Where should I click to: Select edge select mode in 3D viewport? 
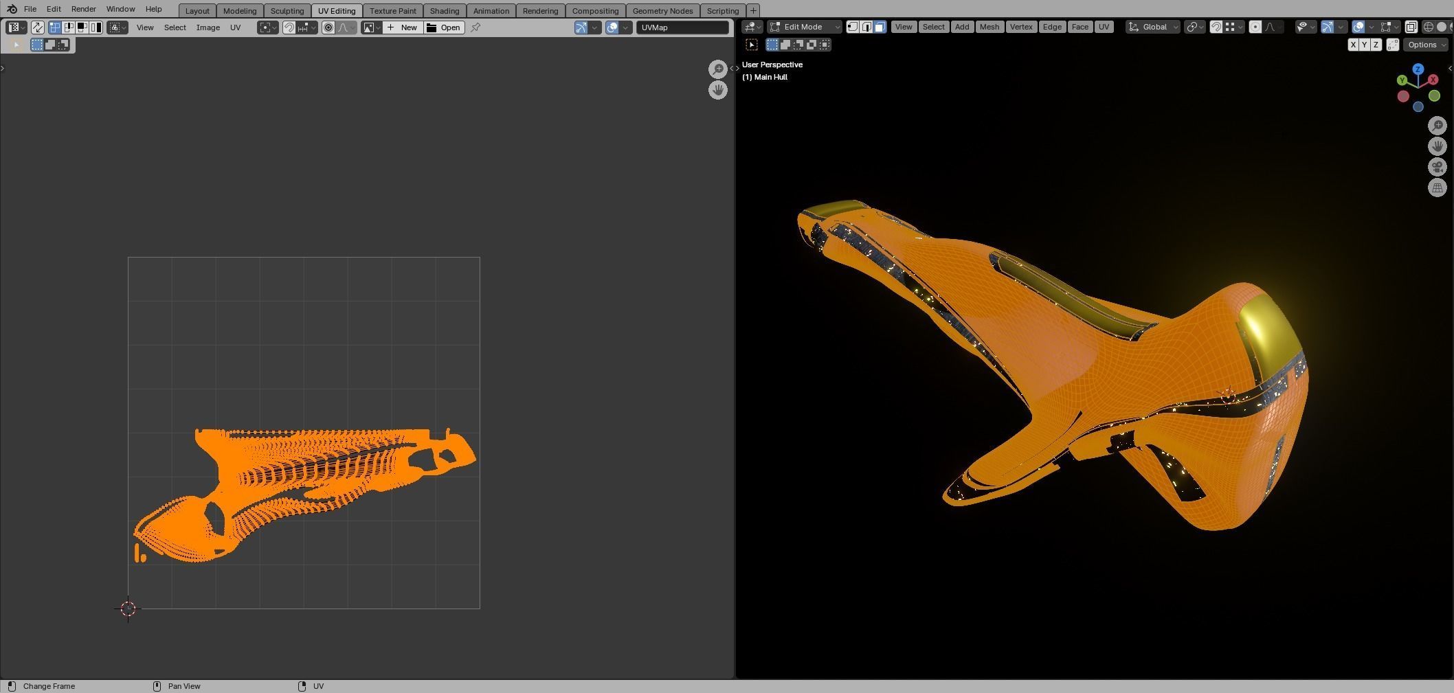(x=866, y=27)
